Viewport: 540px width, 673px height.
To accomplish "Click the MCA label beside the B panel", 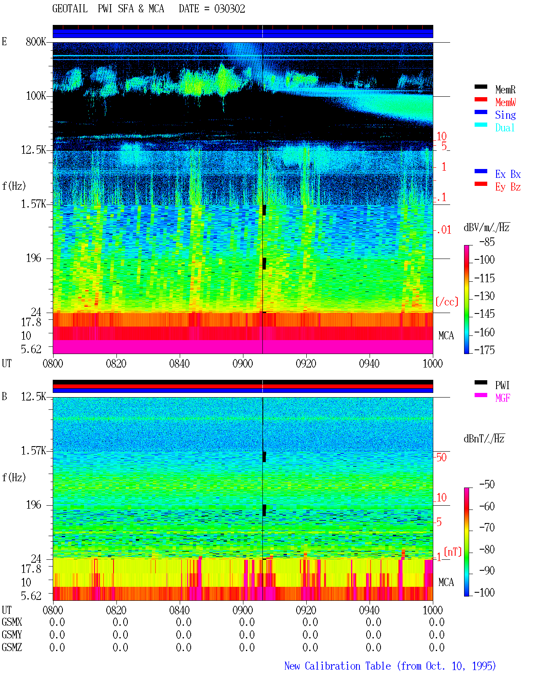I will [x=446, y=582].
